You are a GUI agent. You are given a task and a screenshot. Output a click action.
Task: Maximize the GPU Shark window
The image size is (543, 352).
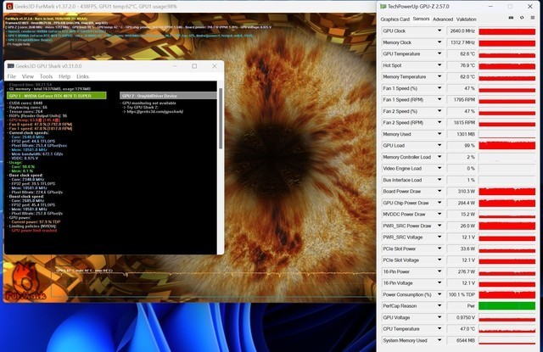coord(194,65)
